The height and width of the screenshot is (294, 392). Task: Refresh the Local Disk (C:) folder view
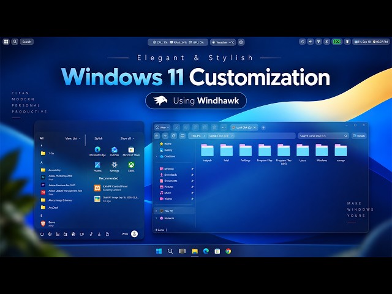click(x=174, y=136)
